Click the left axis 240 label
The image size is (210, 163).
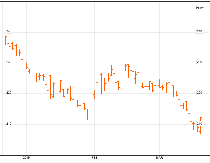9,31
